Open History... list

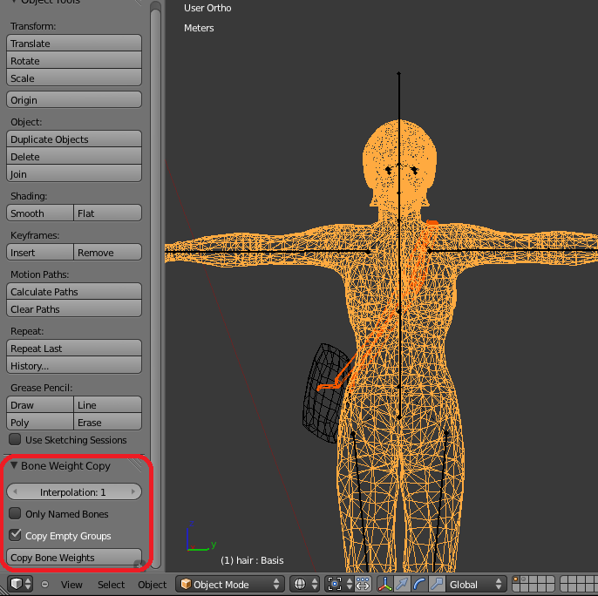click(x=74, y=365)
